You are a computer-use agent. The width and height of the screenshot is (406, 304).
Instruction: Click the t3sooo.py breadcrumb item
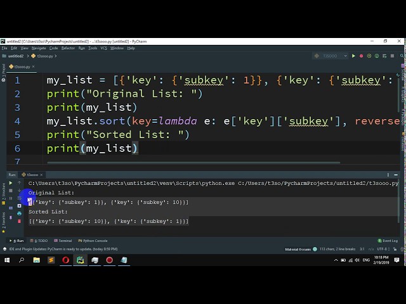pos(43,56)
